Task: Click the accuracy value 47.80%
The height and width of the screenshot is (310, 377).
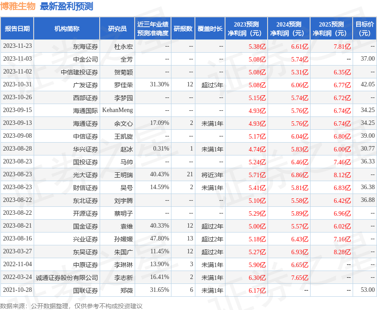Action: click(x=159, y=239)
